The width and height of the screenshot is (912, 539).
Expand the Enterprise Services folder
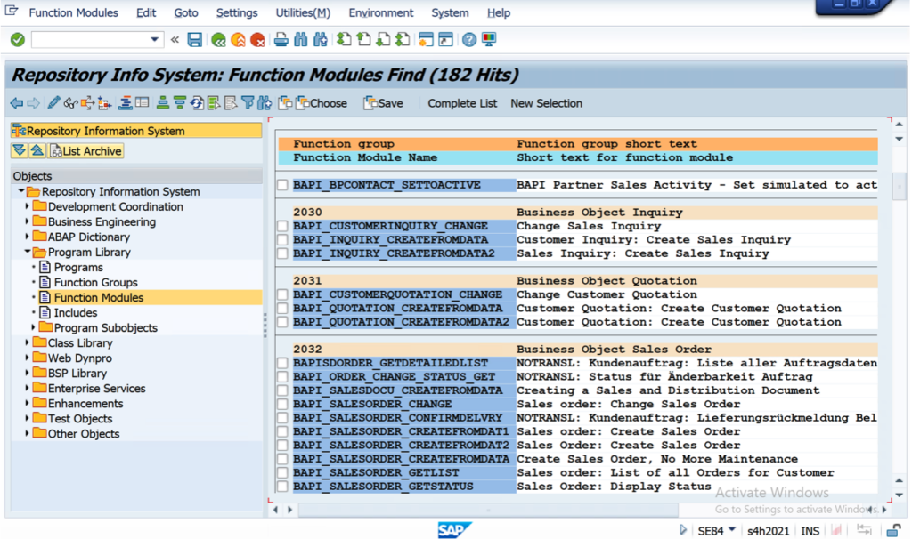point(27,388)
